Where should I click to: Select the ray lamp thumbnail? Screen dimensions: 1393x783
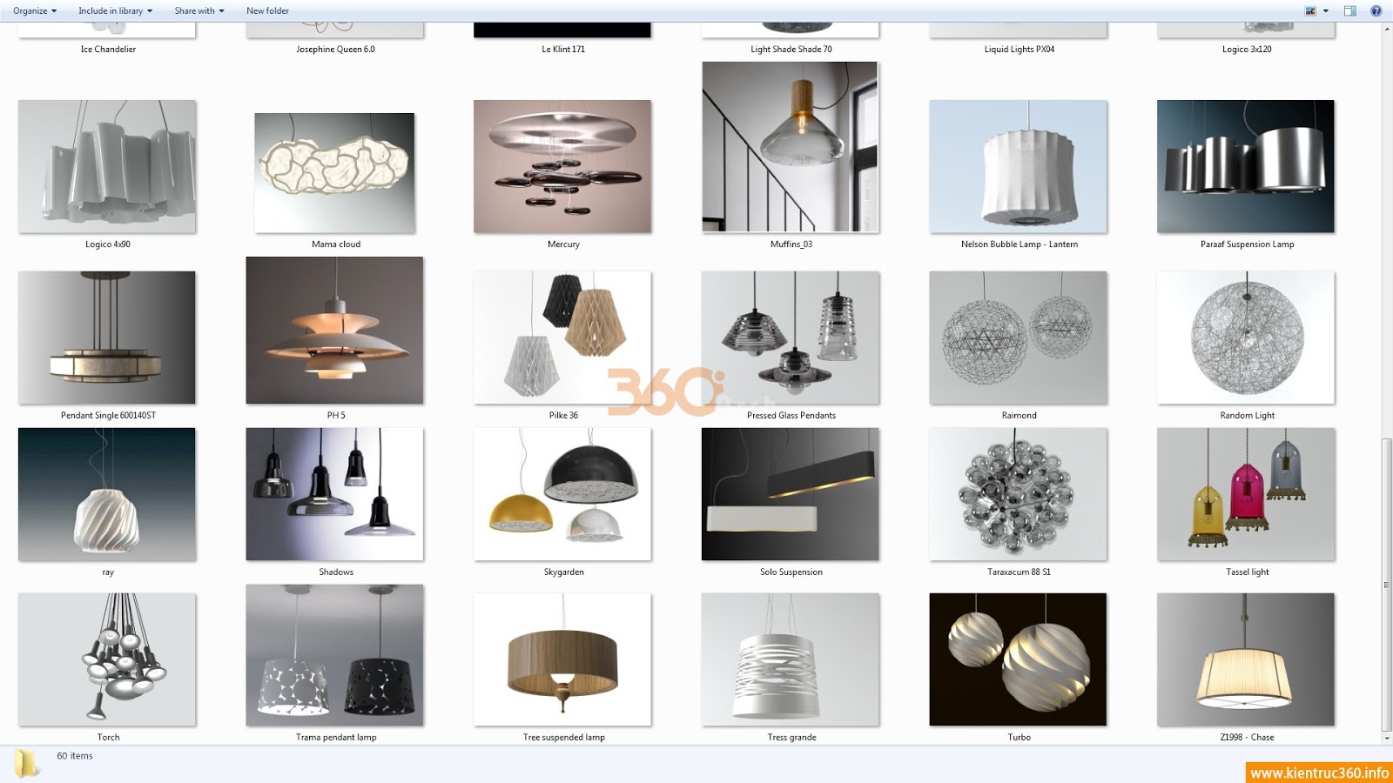point(107,494)
